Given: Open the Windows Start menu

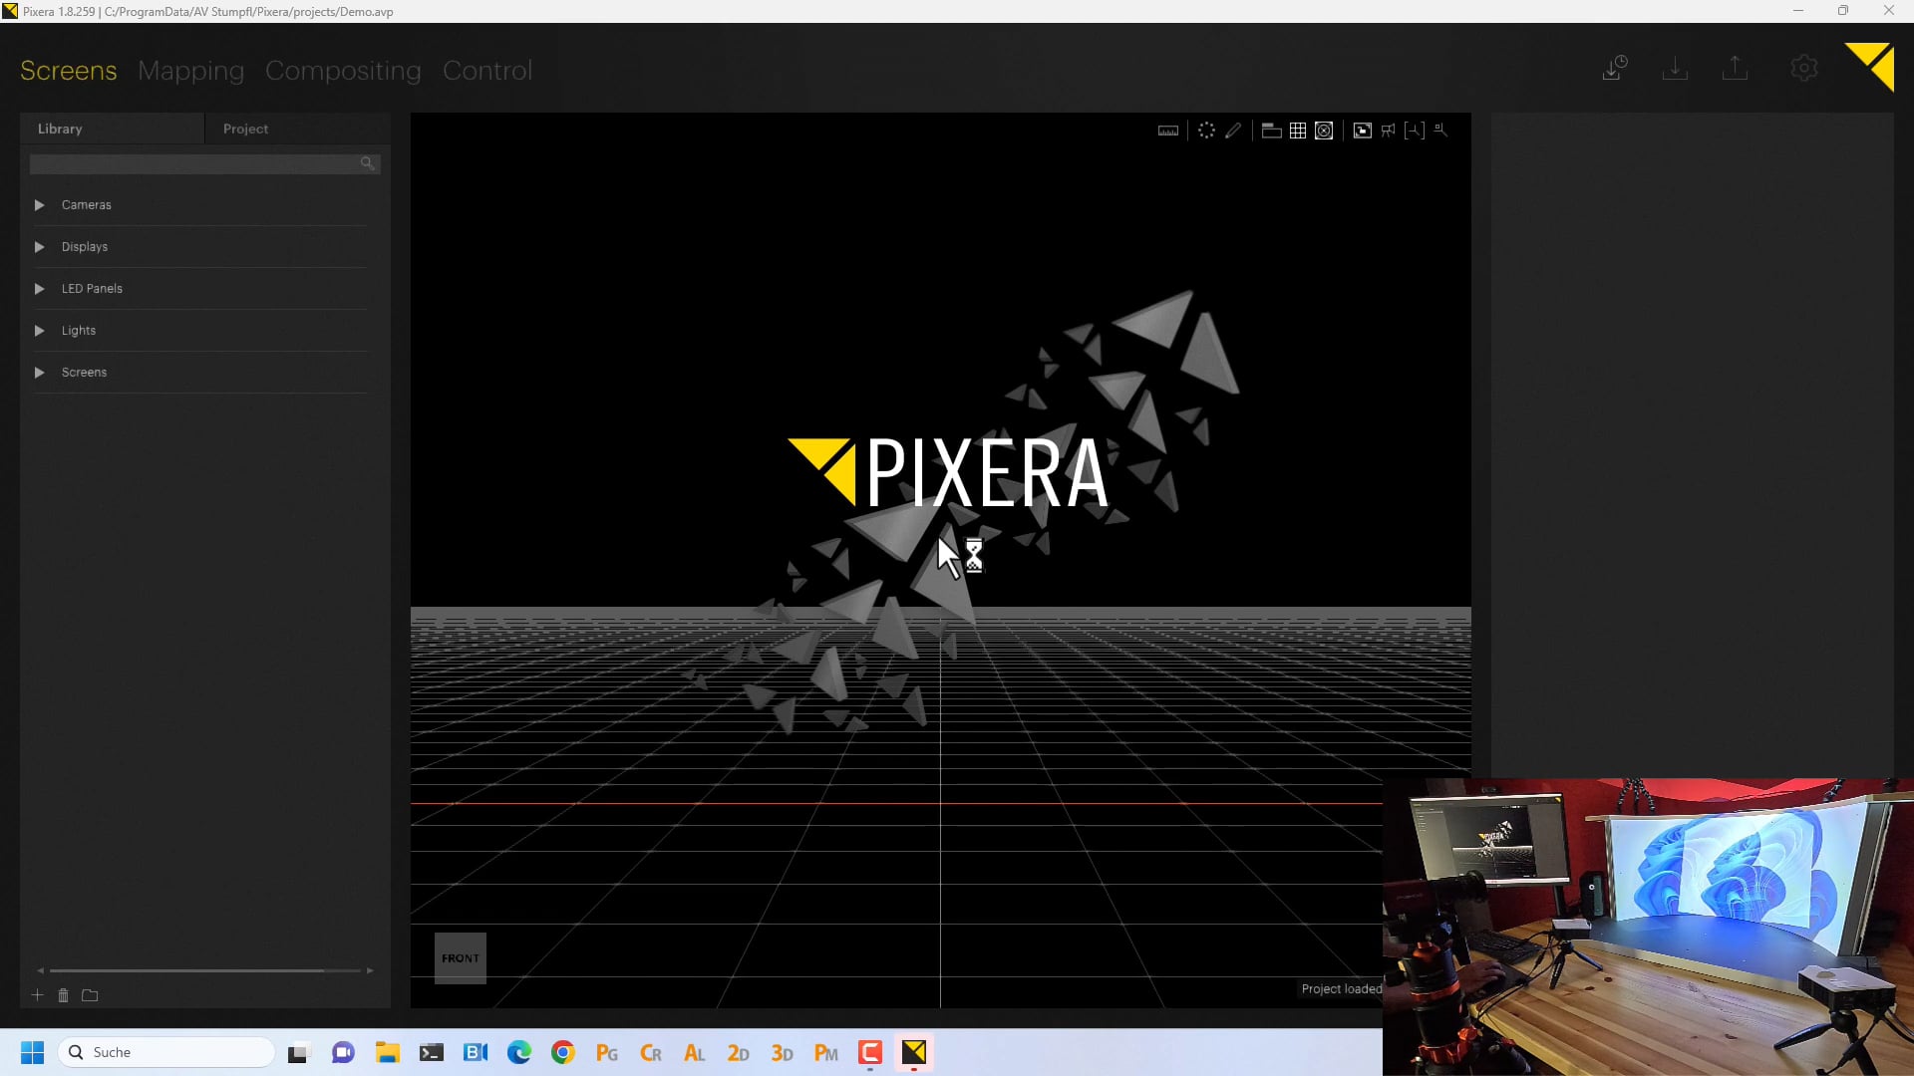Looking at the screenshot, I should tap(33, 1053).
